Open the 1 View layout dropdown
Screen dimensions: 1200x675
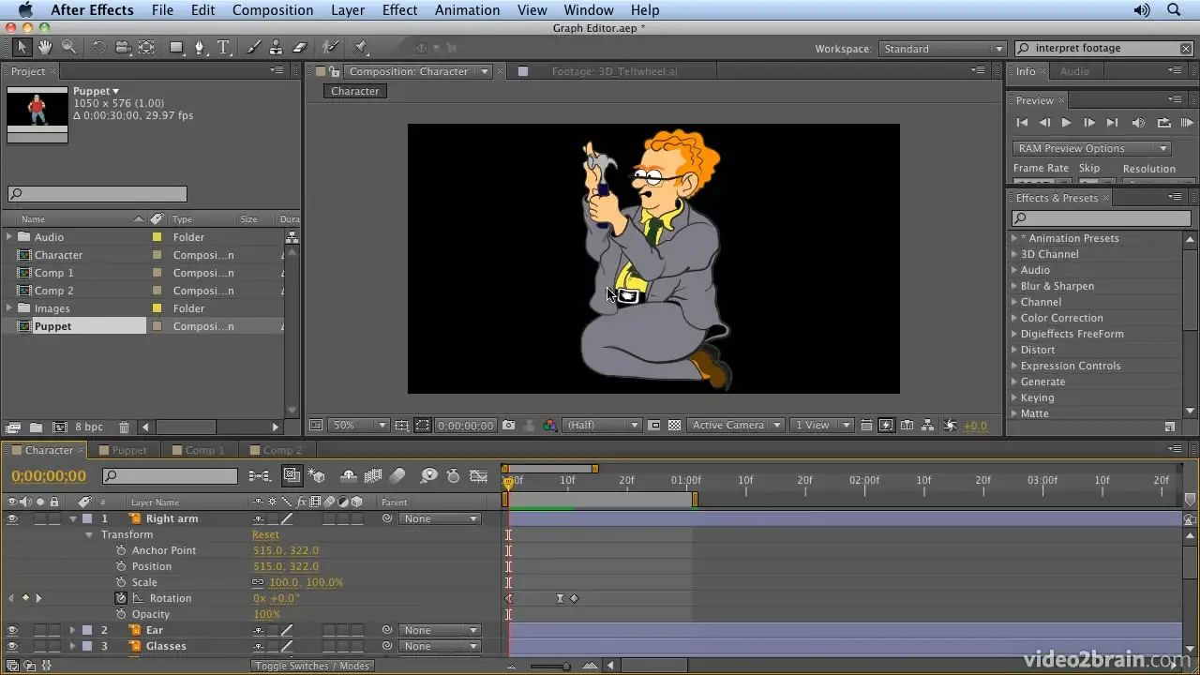click(821, 425)
